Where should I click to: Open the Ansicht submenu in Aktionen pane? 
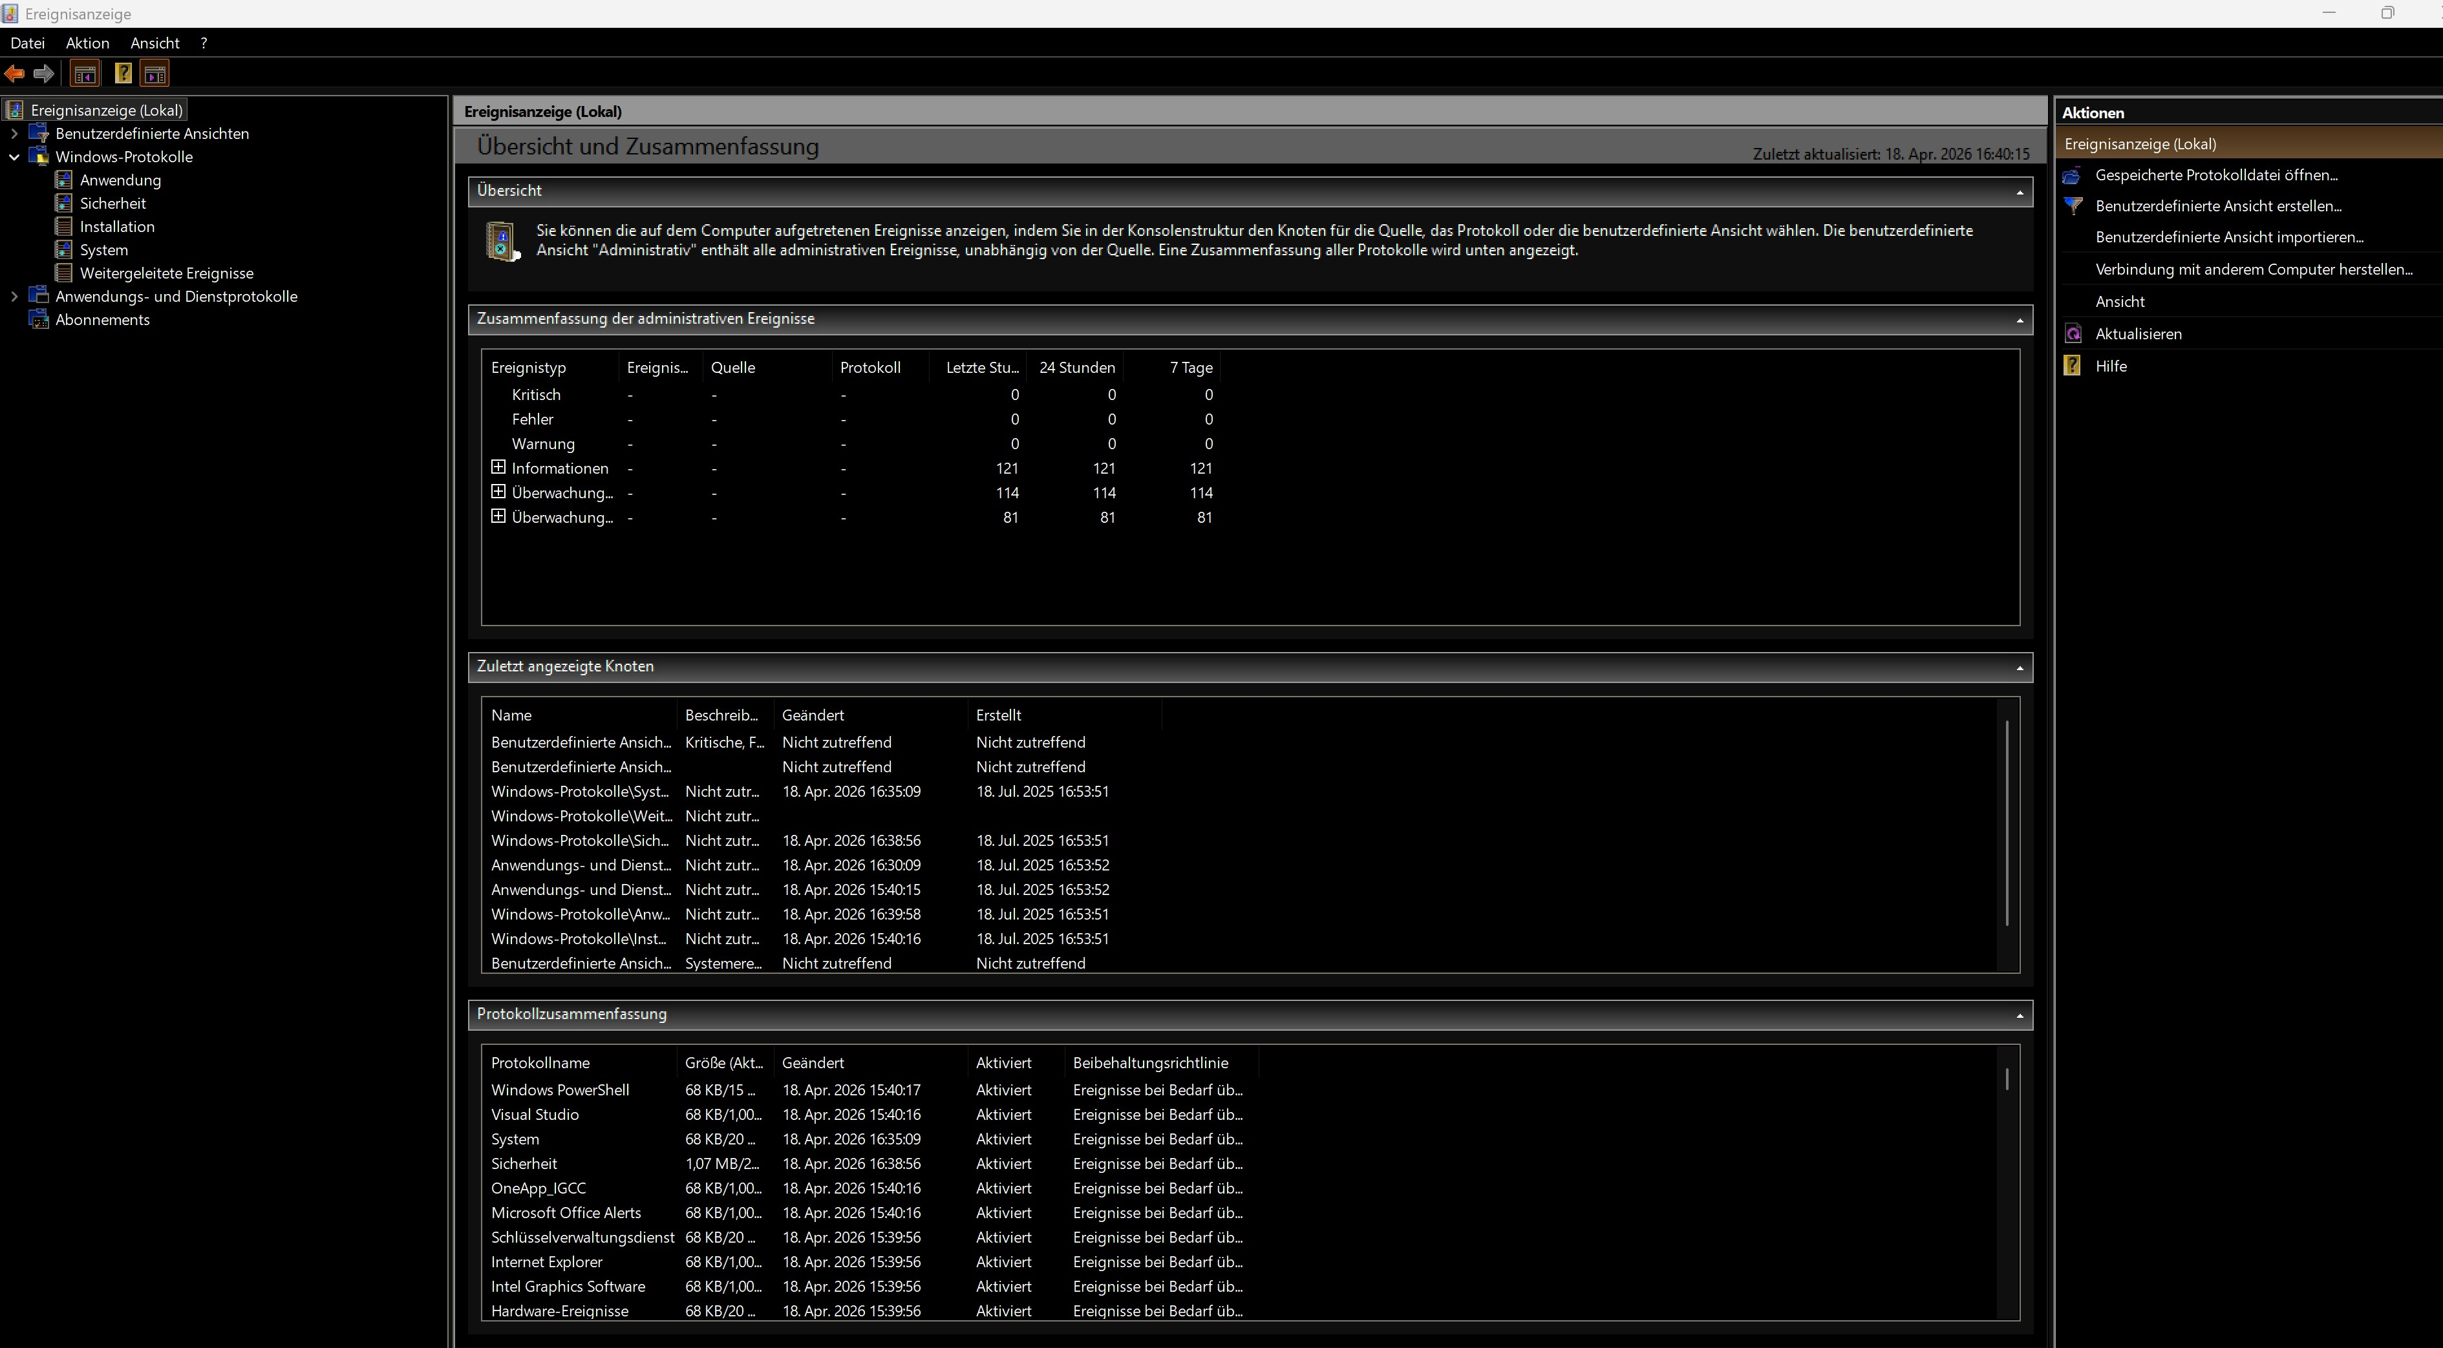[x=2120, y=301]
